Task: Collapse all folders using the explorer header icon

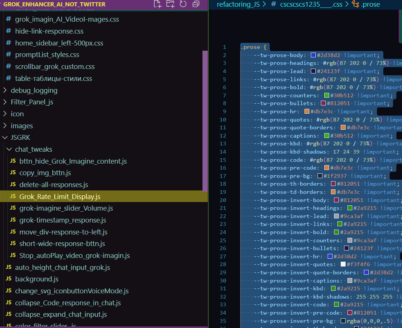Action: (196, 4)
